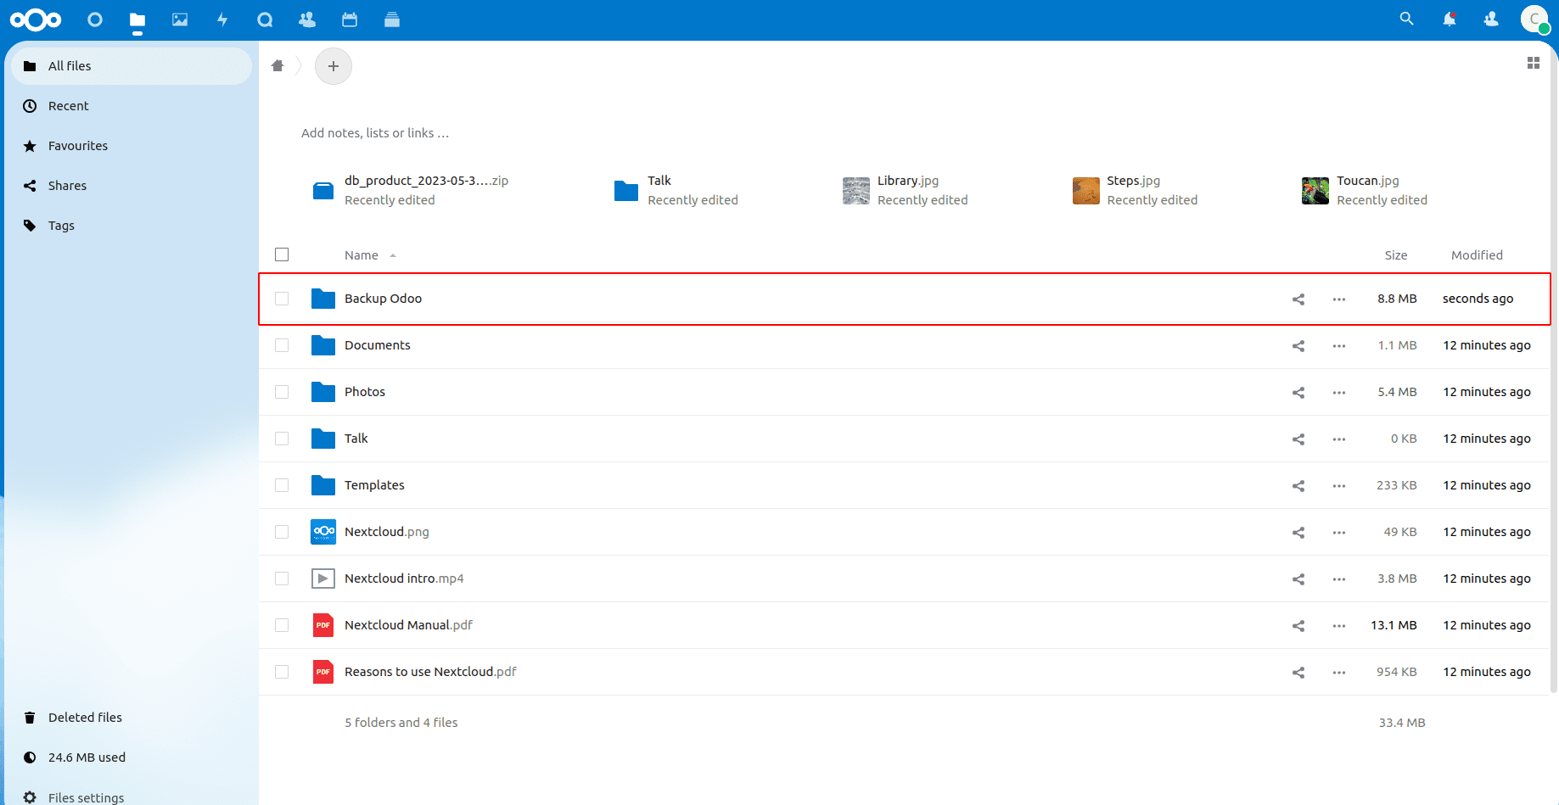Open the user avatar menu
Screen dimensions: 1559x805
1534,20
